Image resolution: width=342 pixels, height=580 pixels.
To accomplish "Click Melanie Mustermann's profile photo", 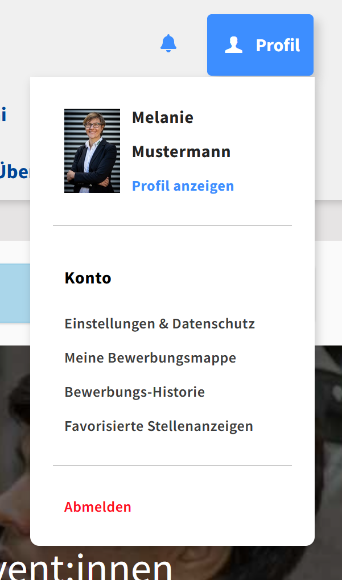I will click(x=92, y=150).
